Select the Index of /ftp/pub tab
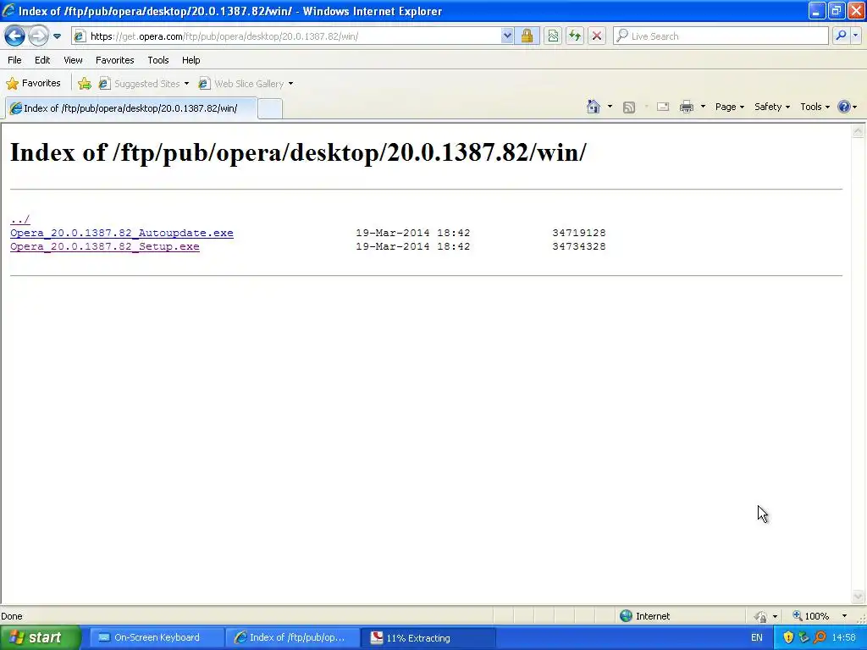The image size is (867, 650). pyautogui.click(x=131, y=108)
